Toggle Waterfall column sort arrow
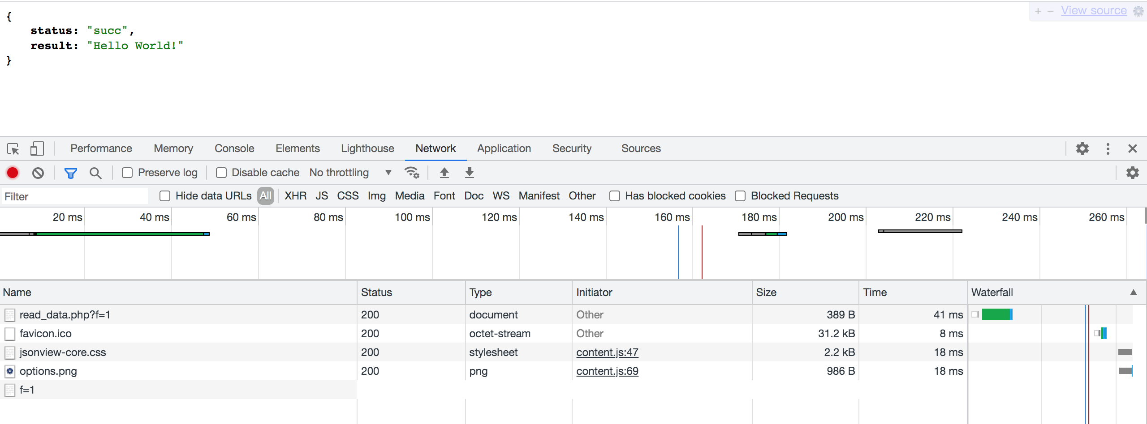The image size is (1147, 424). (x=1134, y=293)
